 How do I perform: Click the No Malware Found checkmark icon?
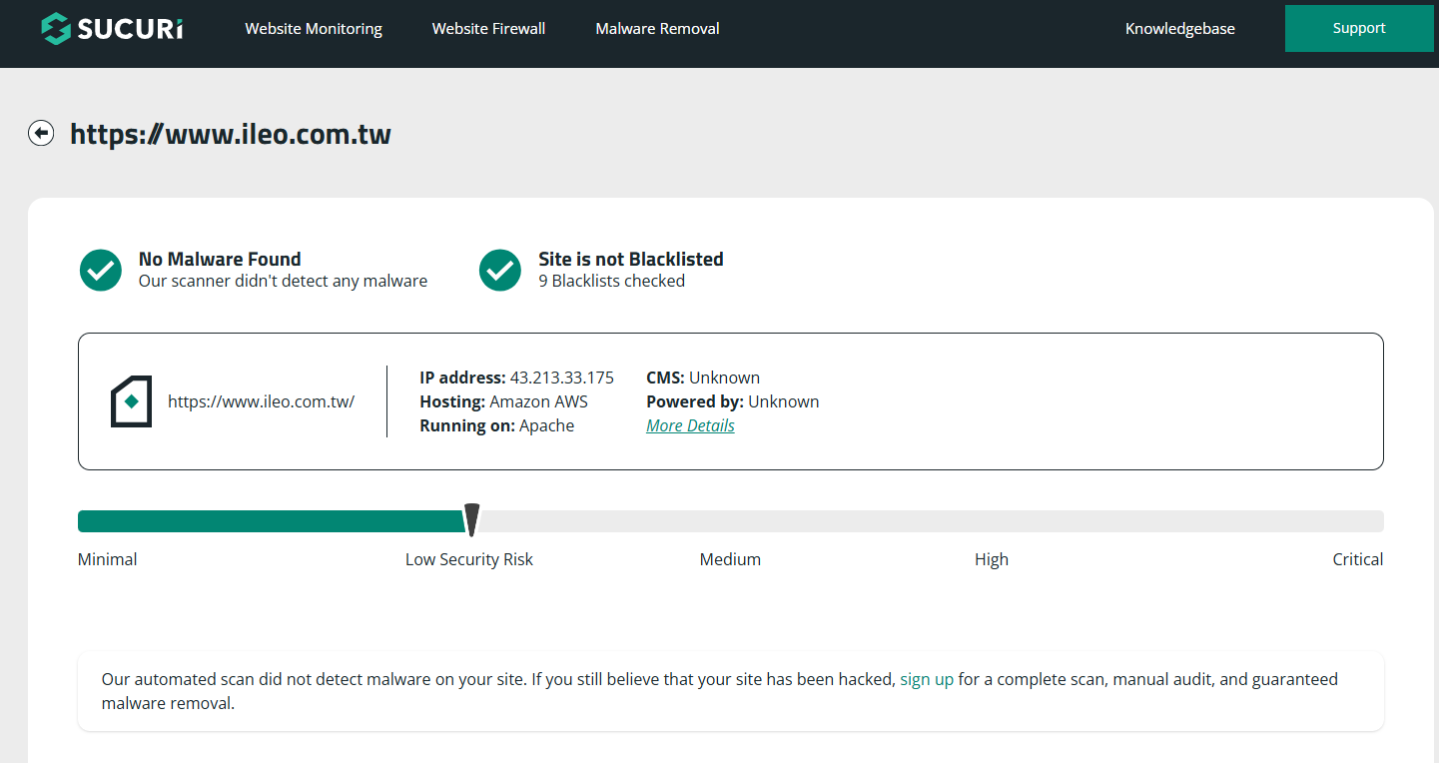tap(100, 270)
